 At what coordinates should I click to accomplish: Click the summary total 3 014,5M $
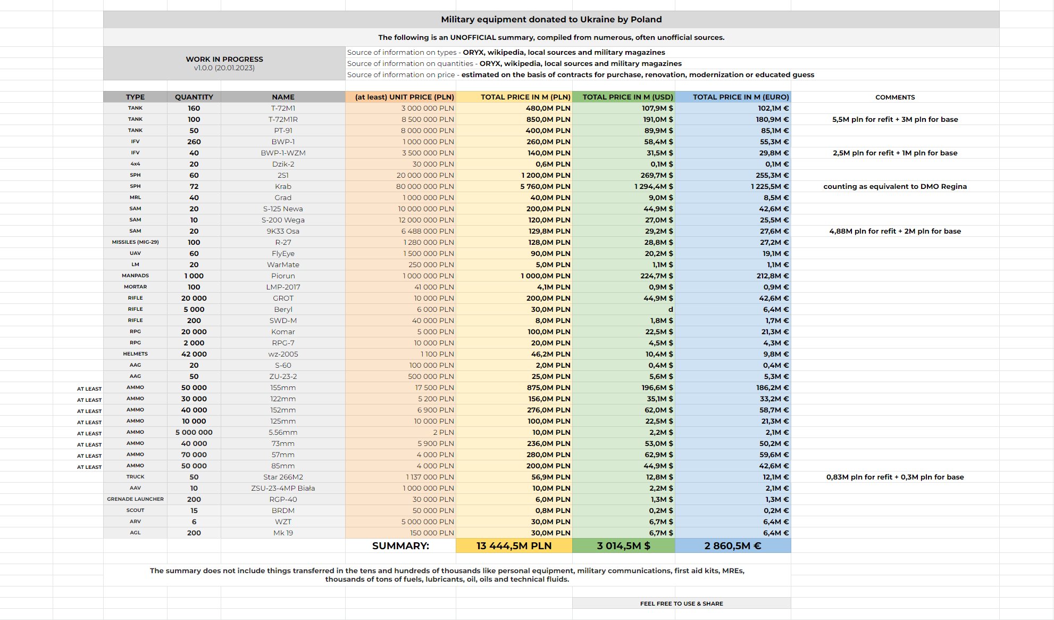[624, 545]
